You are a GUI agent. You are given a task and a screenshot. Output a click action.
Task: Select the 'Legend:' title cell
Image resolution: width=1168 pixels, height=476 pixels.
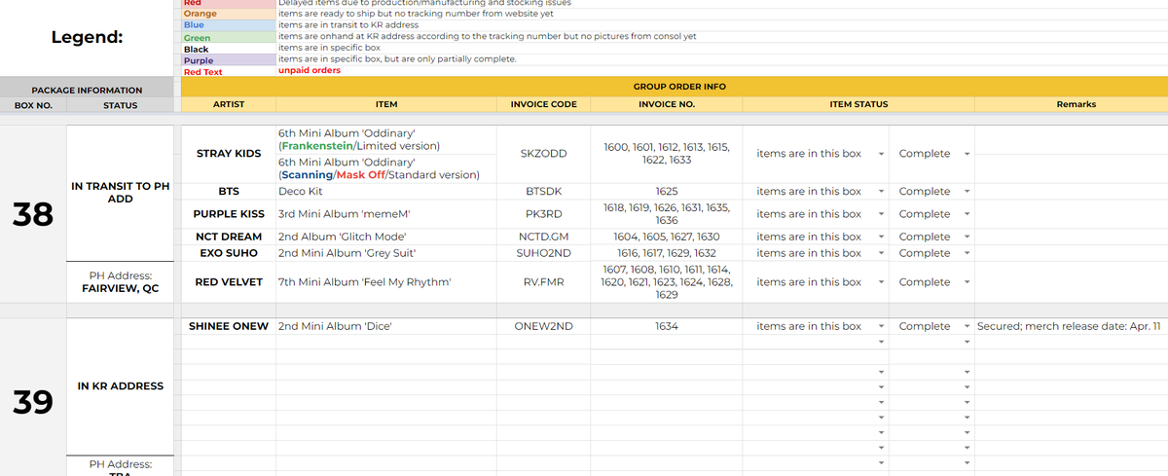coord(88,38)
